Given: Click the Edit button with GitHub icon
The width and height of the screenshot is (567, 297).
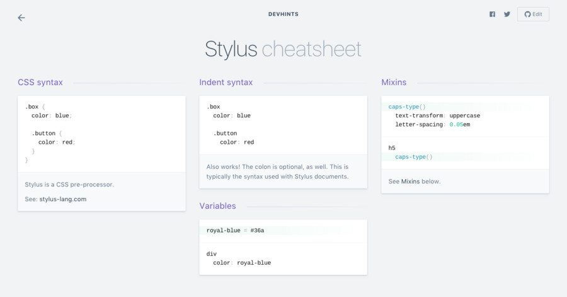Looking at the screenshot, I should 533,14.
